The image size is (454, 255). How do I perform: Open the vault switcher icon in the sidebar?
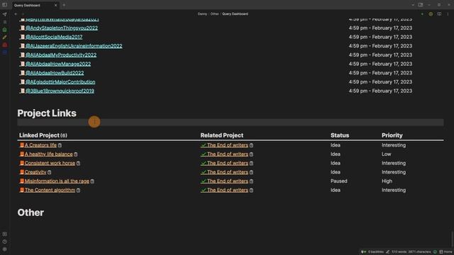[5, 234]
